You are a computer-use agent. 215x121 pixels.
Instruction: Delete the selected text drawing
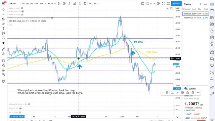[193, 93]
